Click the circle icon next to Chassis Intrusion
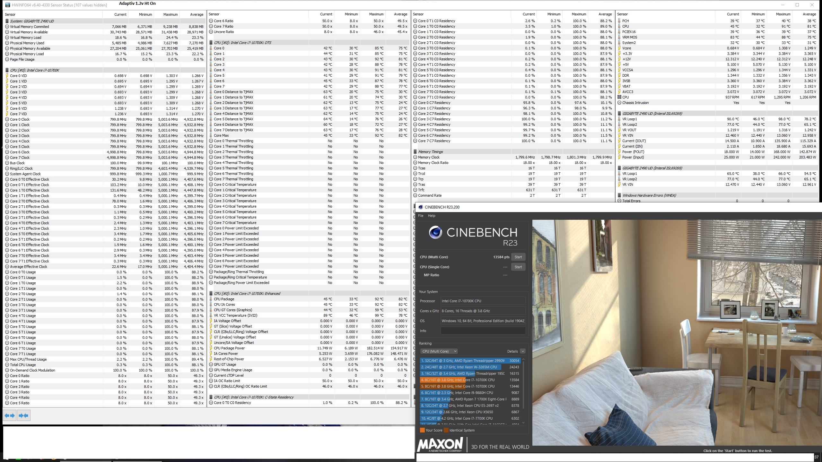The height and width of the screenshot is (462, 822). (619, 103)
